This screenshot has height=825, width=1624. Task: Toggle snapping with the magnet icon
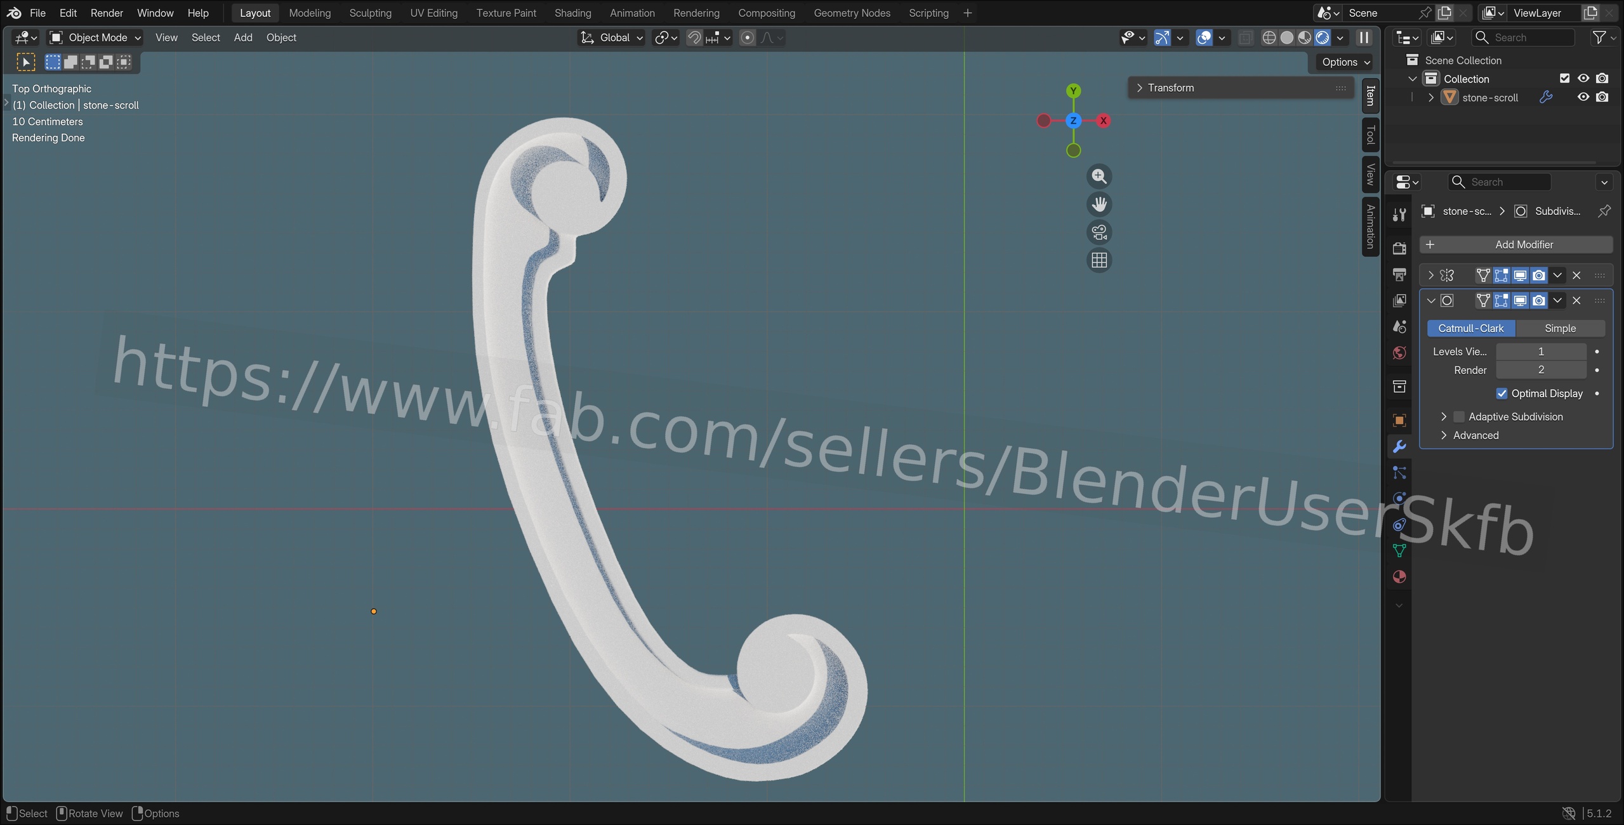(694, 37)
